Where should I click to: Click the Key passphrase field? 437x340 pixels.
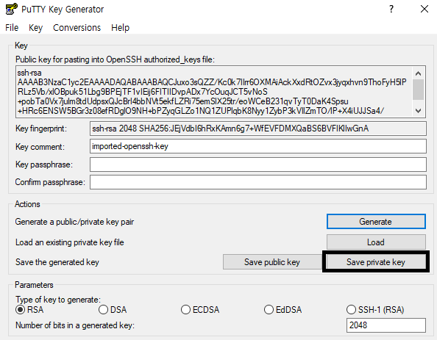point(258,164)
